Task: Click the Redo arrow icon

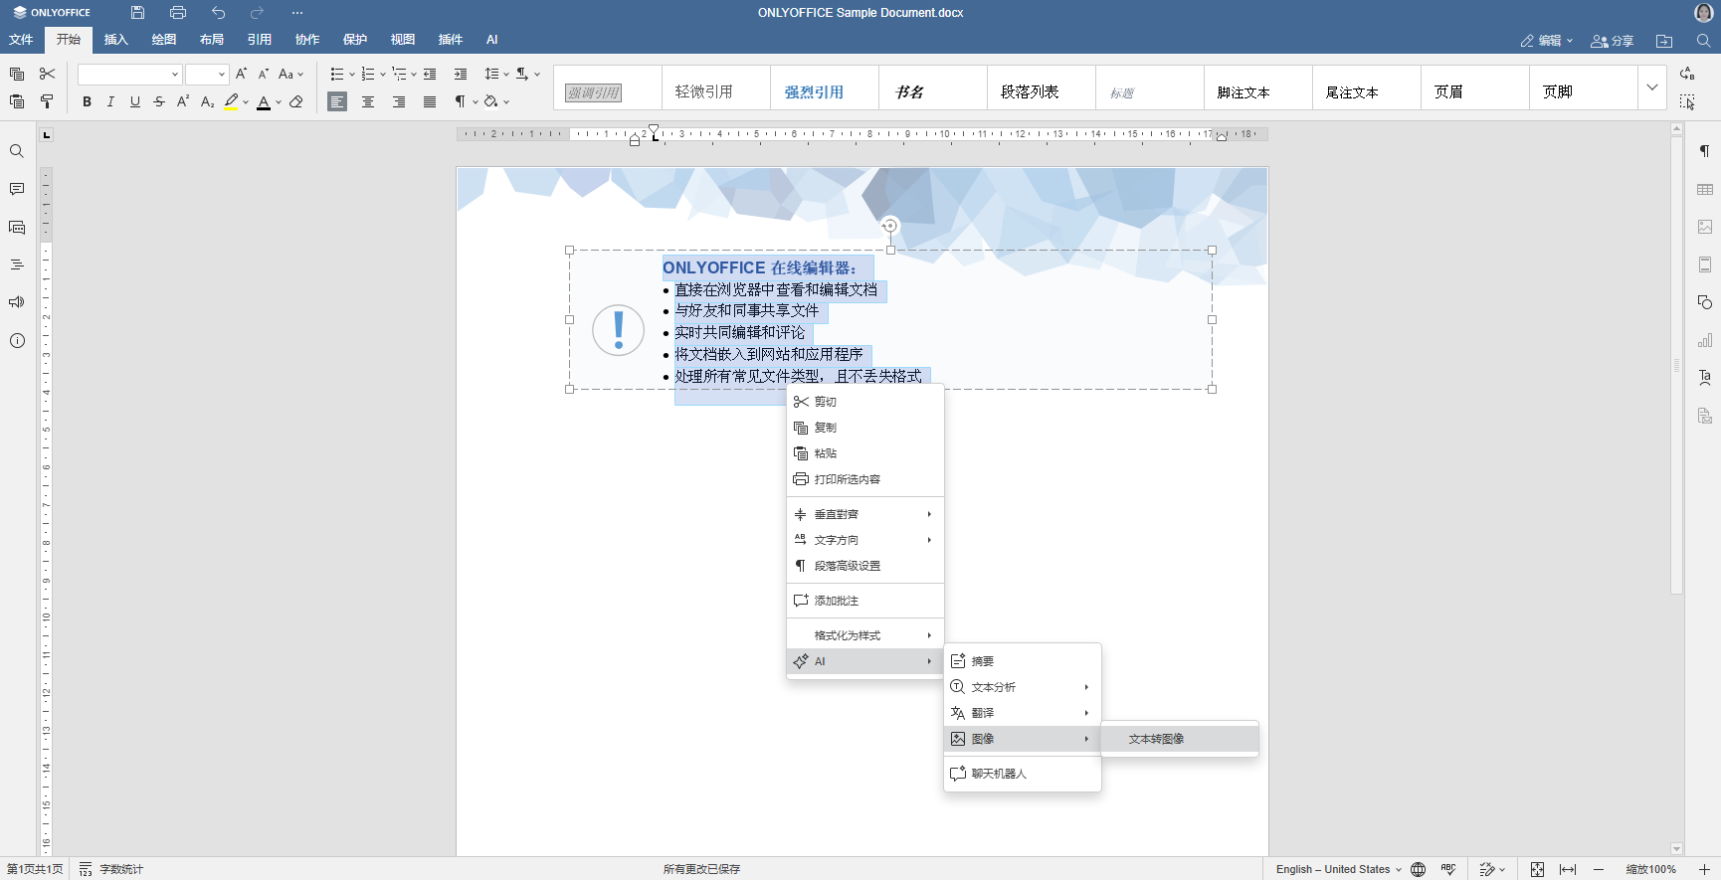Action: [x=257, y=13]
